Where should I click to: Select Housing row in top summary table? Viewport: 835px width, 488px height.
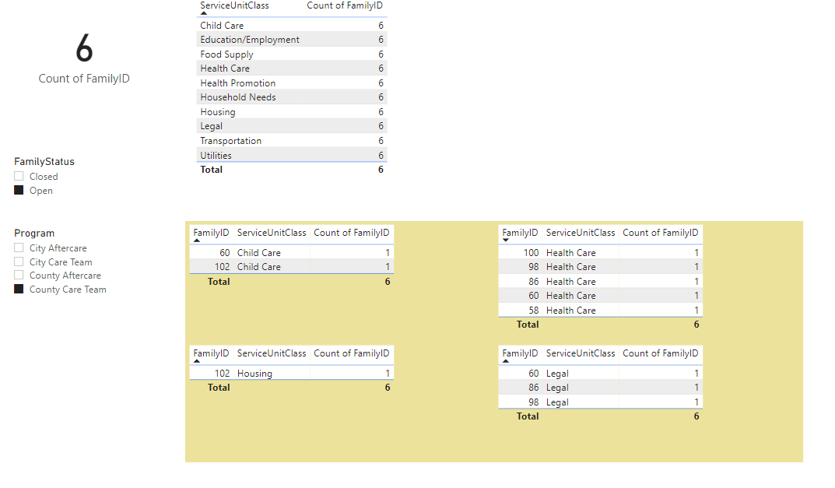[292, 111]
